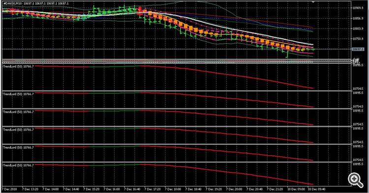Click the 10856.9 price axis label
The width and height of the screenshot is (369, 193).
pos(358,18)
